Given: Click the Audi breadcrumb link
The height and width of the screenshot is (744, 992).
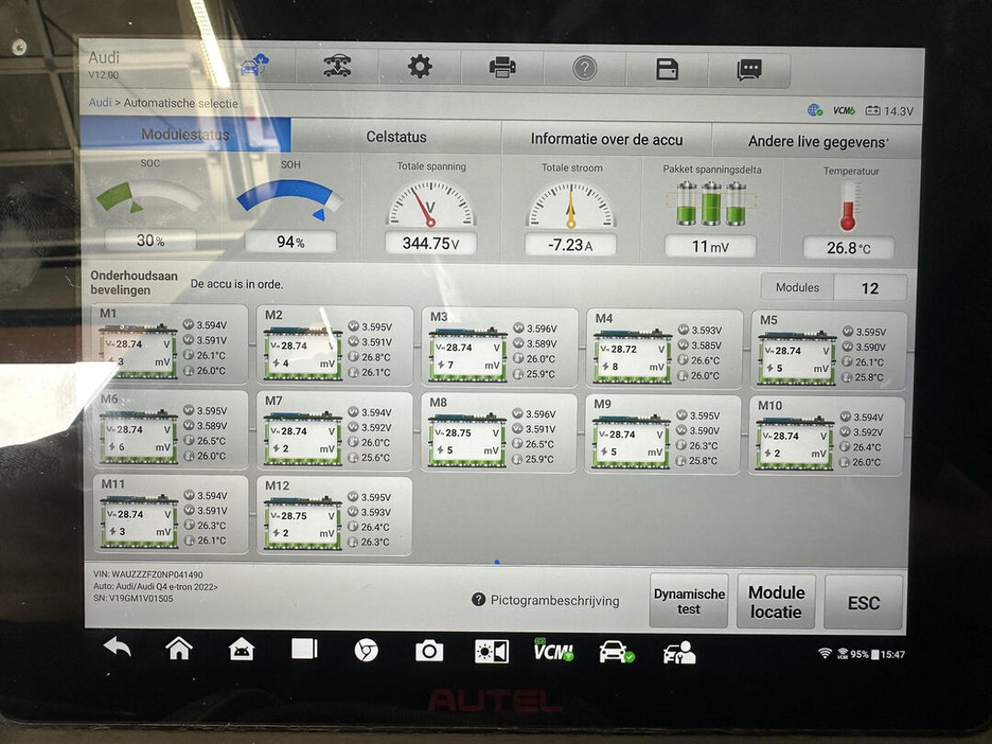Looking at the screenshot, I should (x=99, y=102).
